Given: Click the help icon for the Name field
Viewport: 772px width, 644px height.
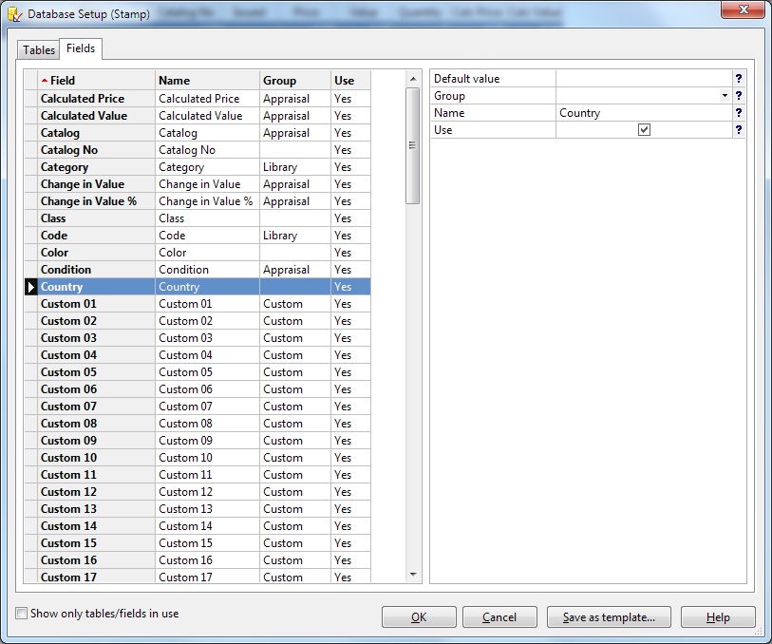Looking at the screenshot, I should click(x=739, y=113).
